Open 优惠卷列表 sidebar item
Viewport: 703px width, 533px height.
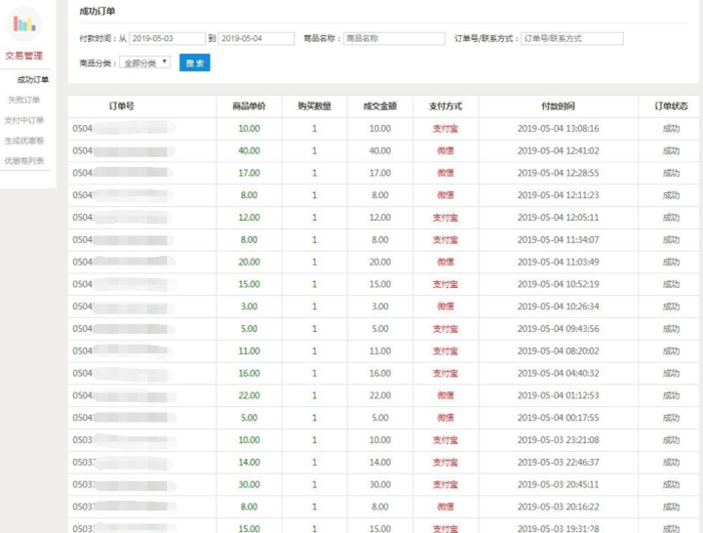pyautogui.click(x=24, y=161)
